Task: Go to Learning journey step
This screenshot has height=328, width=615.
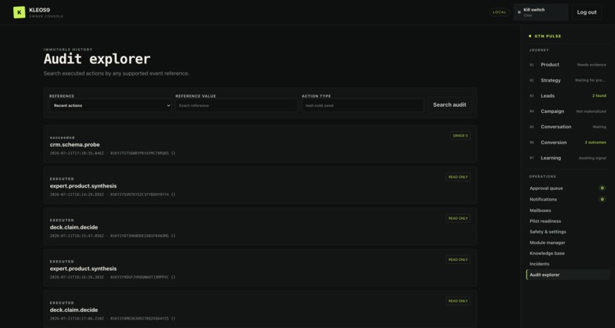Action: 568,158
